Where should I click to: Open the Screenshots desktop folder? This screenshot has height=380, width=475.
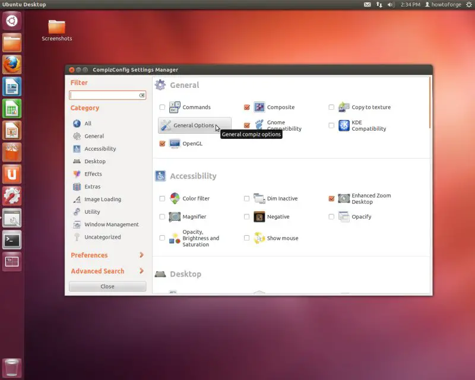pos(56,30)
